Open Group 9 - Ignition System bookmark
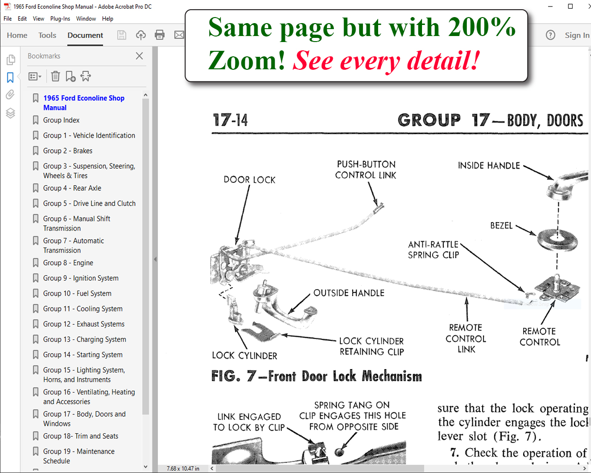The width and height of the screenshot is (591, 473). (x=81, y=278)
